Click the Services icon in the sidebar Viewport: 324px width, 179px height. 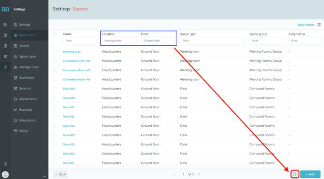15,88
